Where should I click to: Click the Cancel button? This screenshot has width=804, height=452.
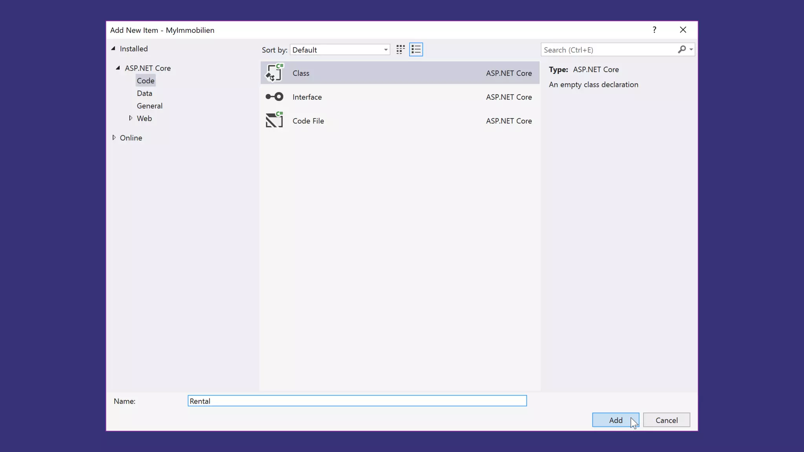pos(666,420)
